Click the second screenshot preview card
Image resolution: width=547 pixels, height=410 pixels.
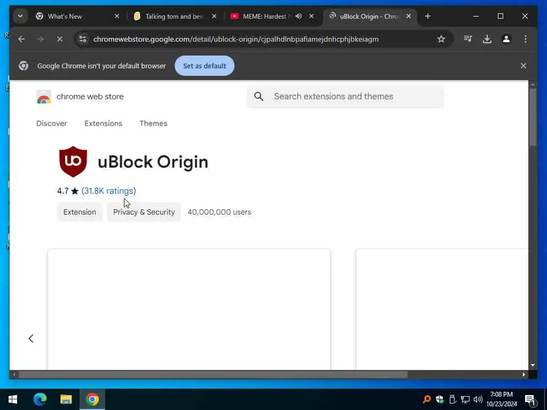(442, 309)
